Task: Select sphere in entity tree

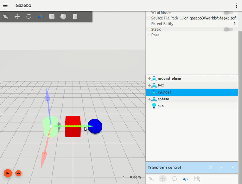Action: click(x=192, y=99)
